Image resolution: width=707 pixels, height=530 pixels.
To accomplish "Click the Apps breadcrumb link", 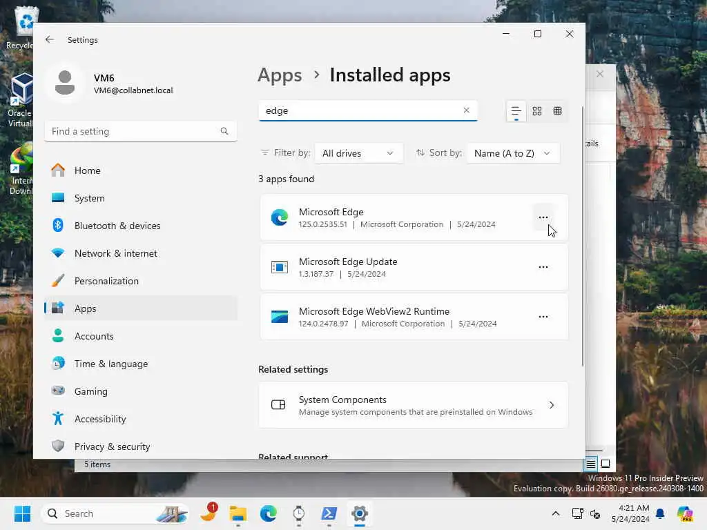I will (x=280, y=75).
